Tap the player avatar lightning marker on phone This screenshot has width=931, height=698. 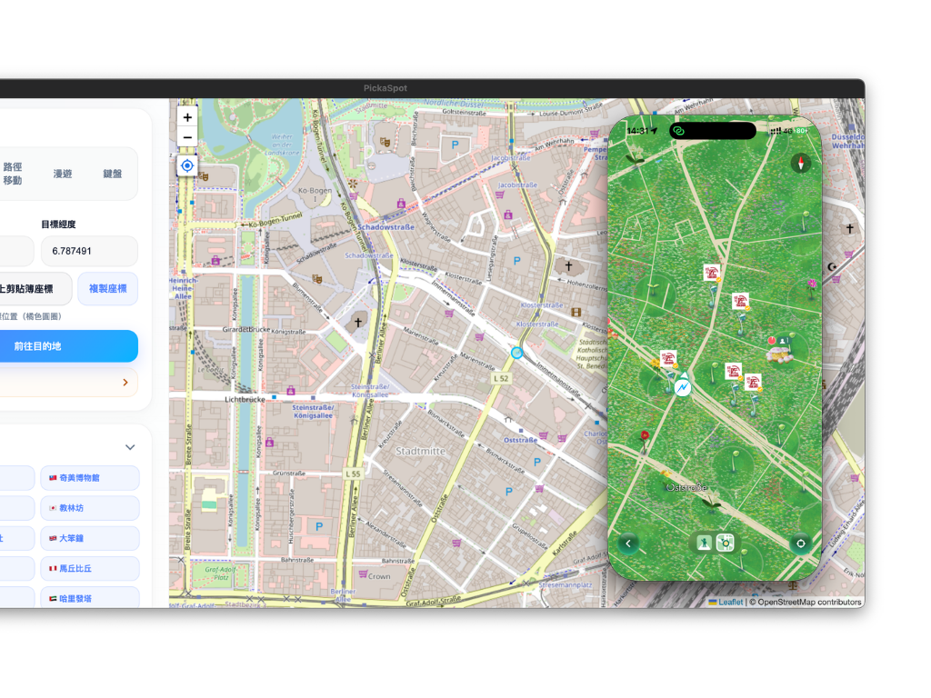tap(683, 387)
